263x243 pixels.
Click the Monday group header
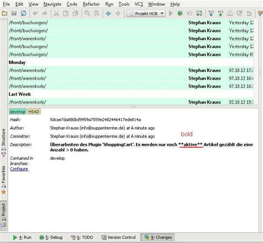click(17, 62)
